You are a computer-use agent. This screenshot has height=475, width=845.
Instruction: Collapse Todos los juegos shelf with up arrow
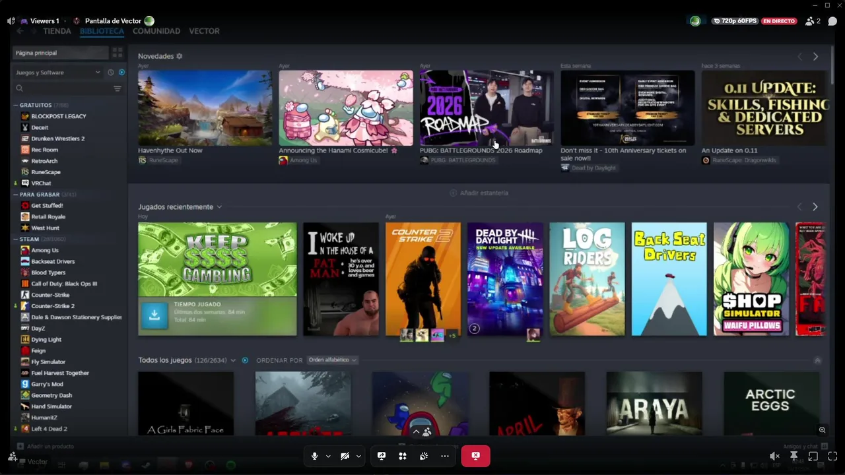[x=818, y=360]
